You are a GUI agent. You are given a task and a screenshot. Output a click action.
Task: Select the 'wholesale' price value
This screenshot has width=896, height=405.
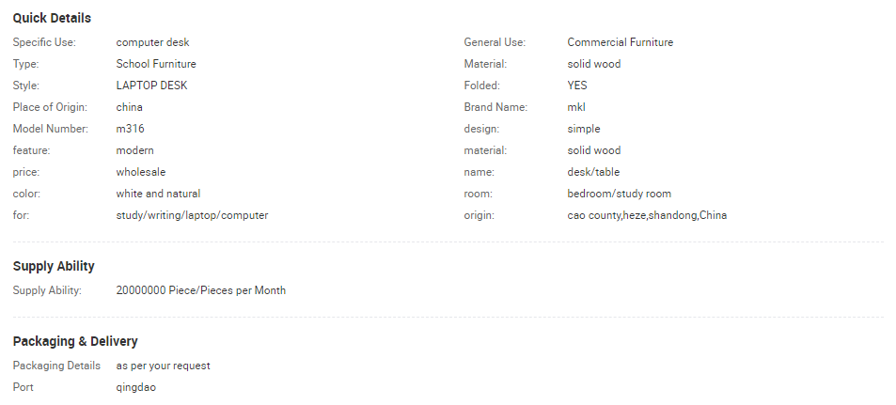(x=141, y=172)
